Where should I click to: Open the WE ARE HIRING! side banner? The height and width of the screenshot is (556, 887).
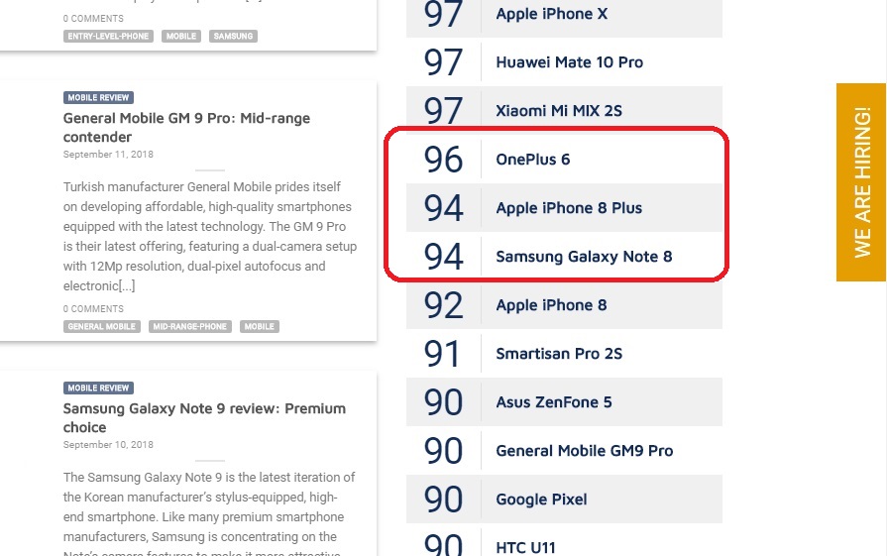[x=861, y=182]
